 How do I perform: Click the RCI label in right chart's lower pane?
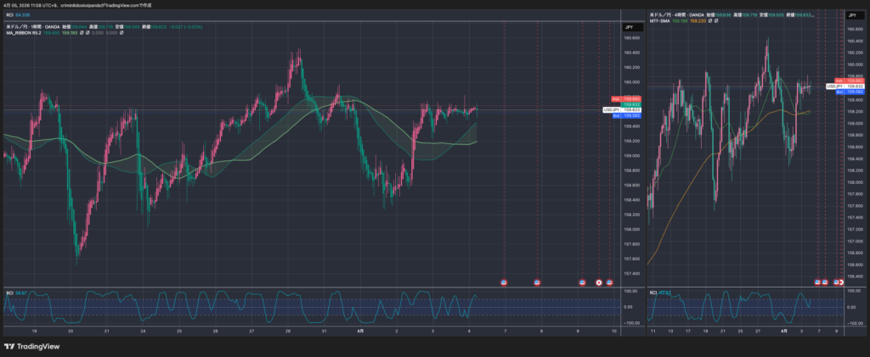[654, 292]
